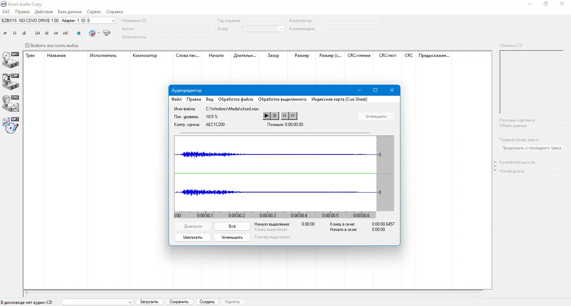This screenshot has width=571, height=306.
Task: Open the Правка menu in main window
Action: click(22, 12)
